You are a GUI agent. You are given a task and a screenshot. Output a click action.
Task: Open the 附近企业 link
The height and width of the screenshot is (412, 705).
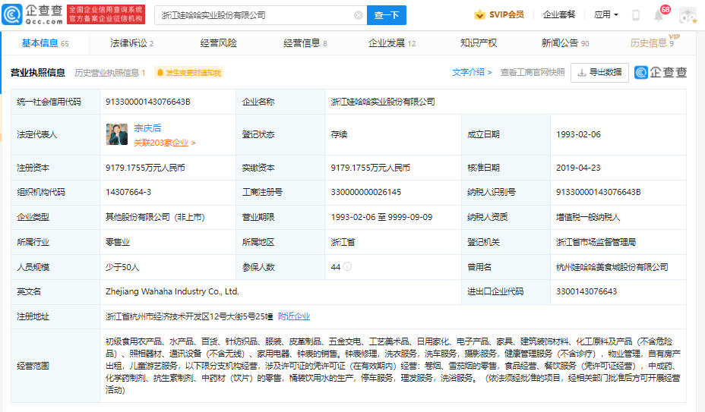(294, 316)
